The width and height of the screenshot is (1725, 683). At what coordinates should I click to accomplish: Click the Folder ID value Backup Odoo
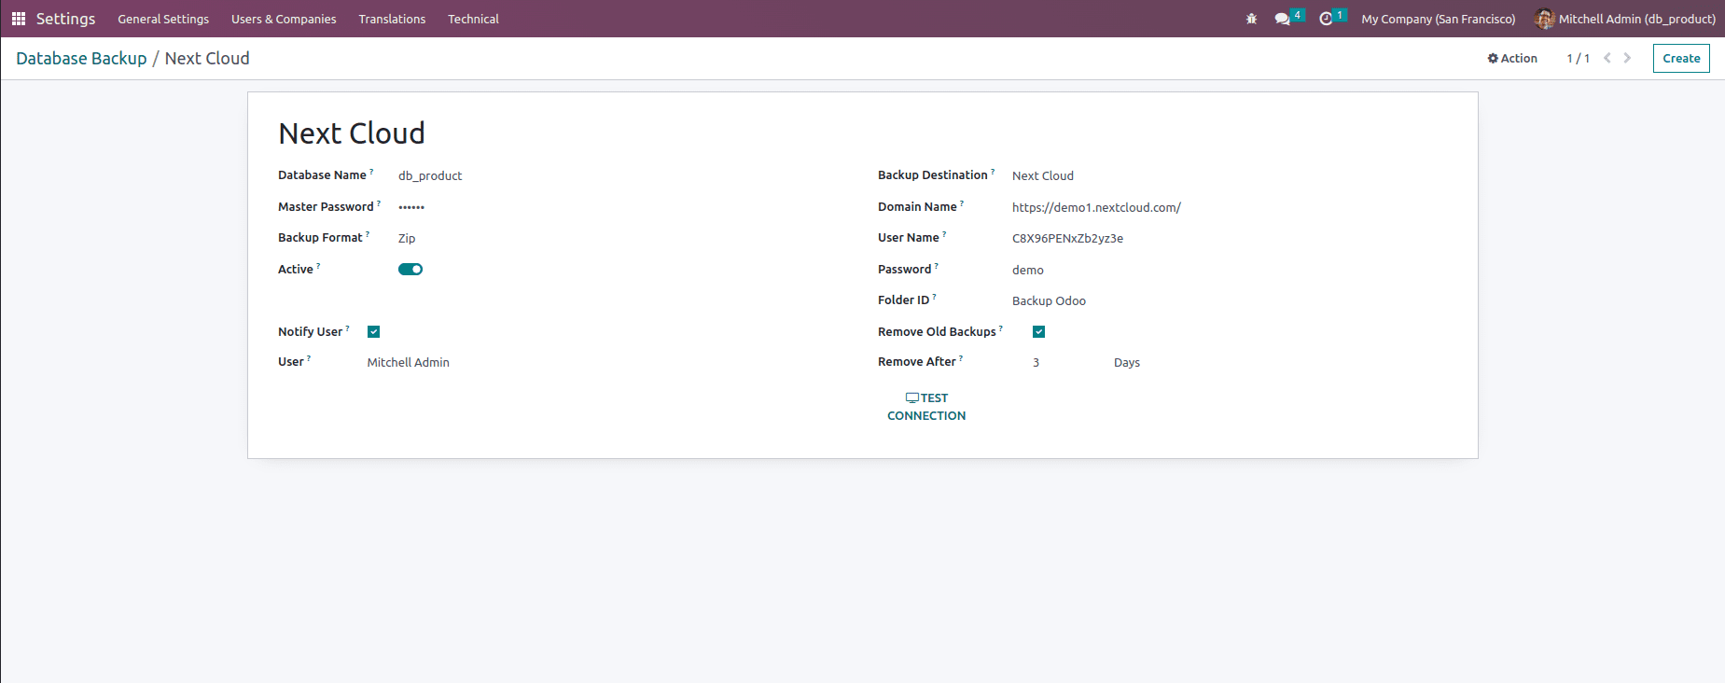pos(1049,301)
